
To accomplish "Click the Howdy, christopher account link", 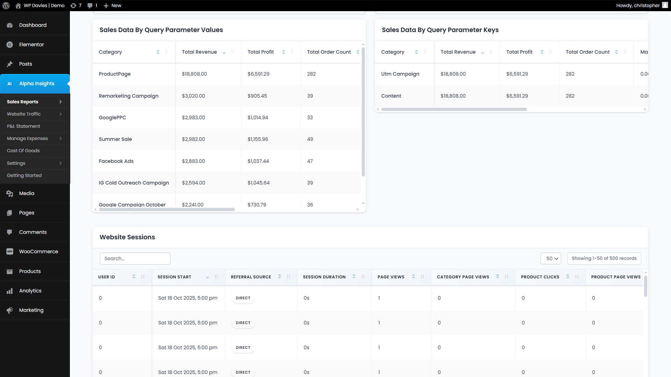I will tap(638, 6).
